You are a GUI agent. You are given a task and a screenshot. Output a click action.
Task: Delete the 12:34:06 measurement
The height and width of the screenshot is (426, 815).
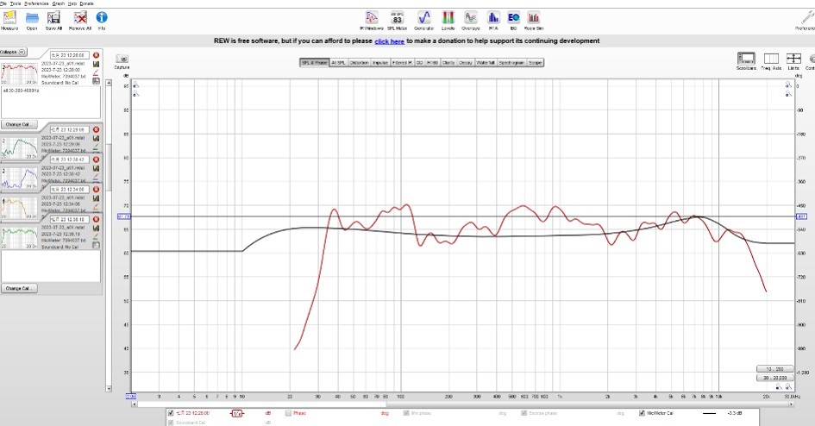[x=96, y=190]
